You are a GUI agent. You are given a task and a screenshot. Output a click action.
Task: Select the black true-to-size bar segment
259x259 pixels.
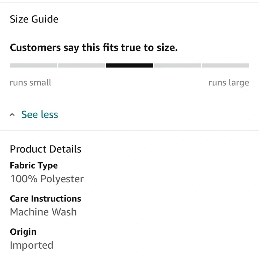click(129, 66)
